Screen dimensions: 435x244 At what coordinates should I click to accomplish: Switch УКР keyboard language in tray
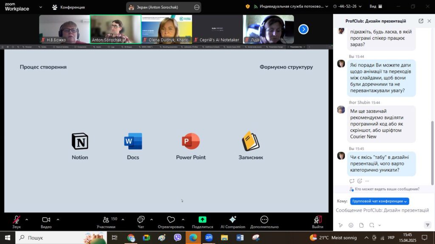tap(391, 238)
